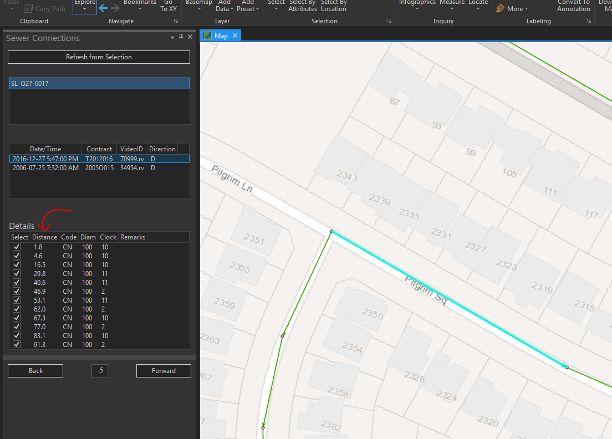This screenshot has height=439, width=612.
Task: Uncheck the connection at distance 53.1
Action: (17, 300)
